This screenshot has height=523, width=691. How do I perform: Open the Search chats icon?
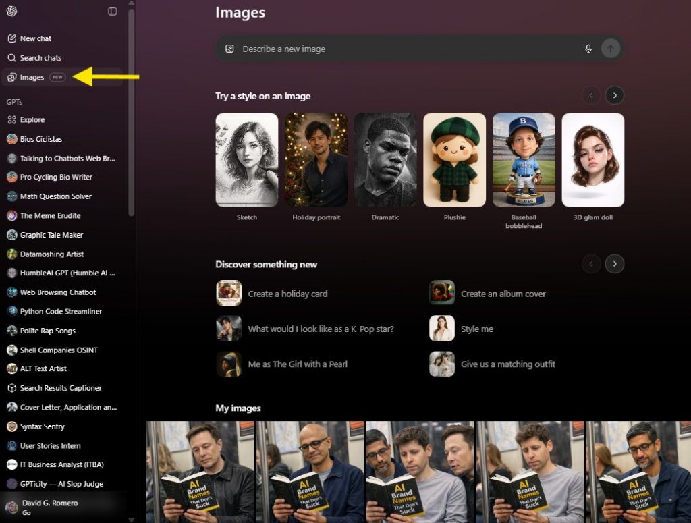[x=13, y=58]
